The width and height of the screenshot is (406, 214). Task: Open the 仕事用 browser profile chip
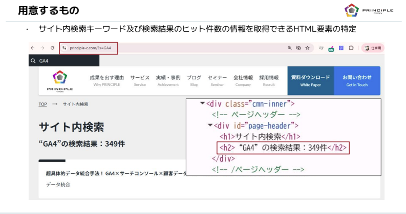(x=372, y=48)
